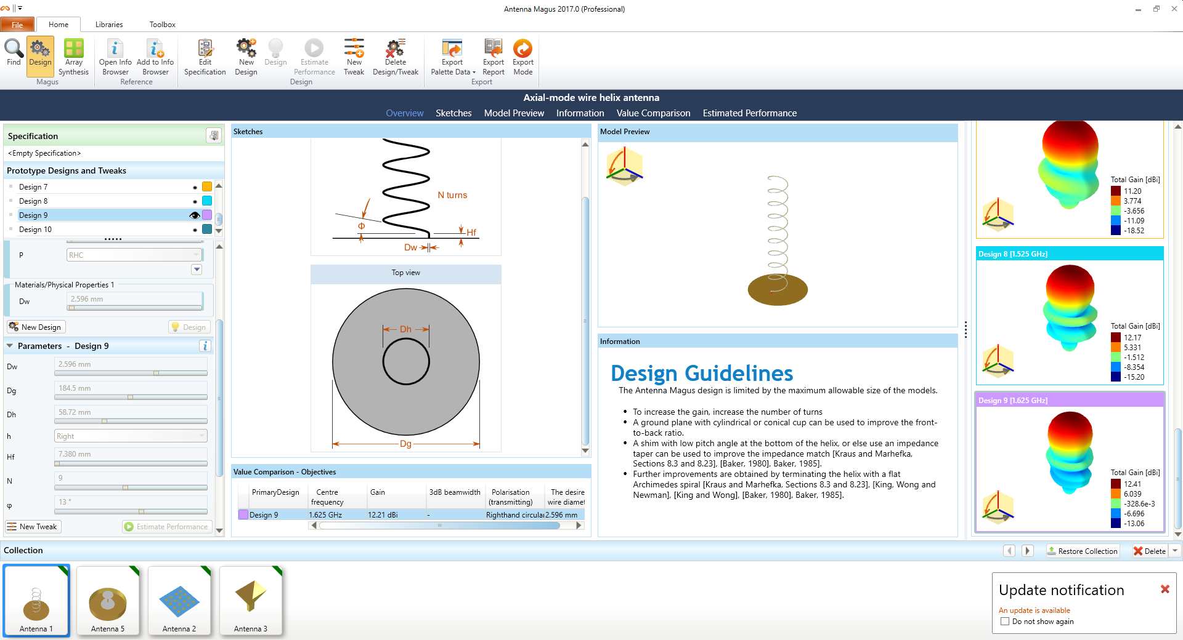The height and width of the screenshot is (640, 1183).
Task: Open the Model Preview view tab
Action: click(514, 113)
